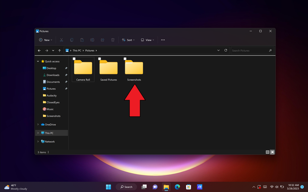Cut the selected item using the scissors icon

pos(61,40)
